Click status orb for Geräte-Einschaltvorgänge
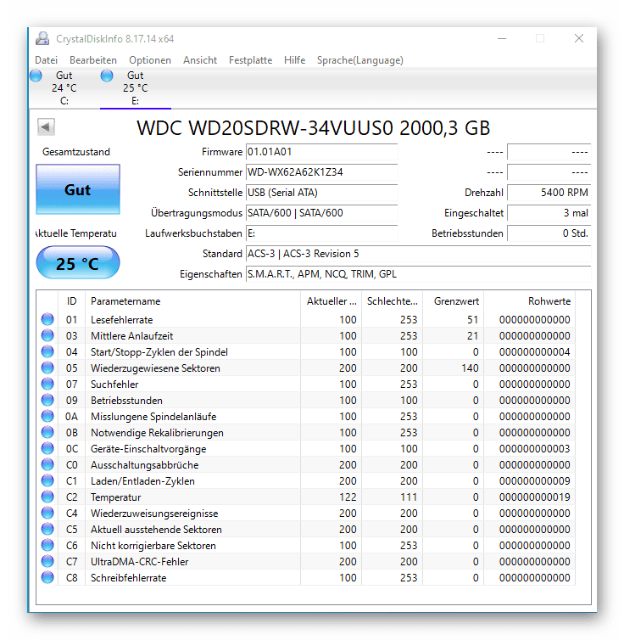624x640 pixels. (47, 448)
